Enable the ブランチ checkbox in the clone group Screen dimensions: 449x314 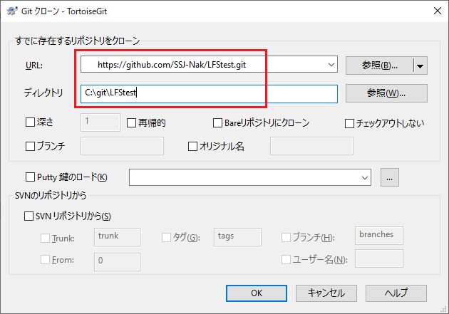[30, 147]
